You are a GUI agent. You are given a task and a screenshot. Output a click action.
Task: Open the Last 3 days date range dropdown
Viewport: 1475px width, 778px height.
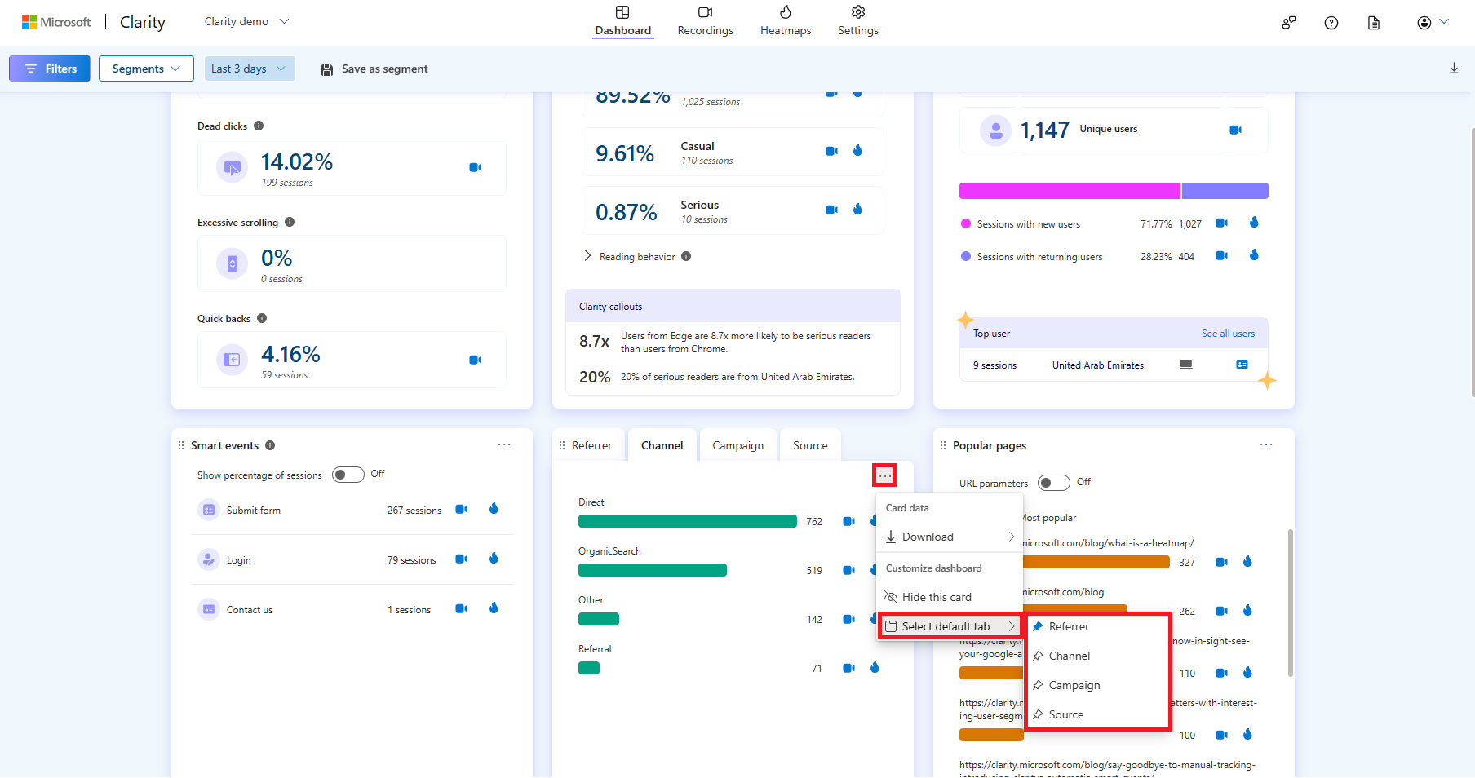(249, 69)
